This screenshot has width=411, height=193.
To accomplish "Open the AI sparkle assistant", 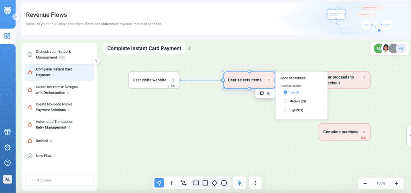I will 239,183.
